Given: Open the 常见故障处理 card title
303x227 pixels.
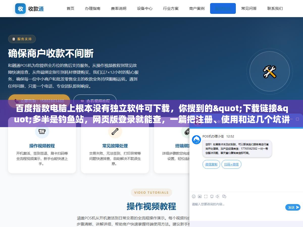Looking at the screenshot, I should (x=115, y=146).
